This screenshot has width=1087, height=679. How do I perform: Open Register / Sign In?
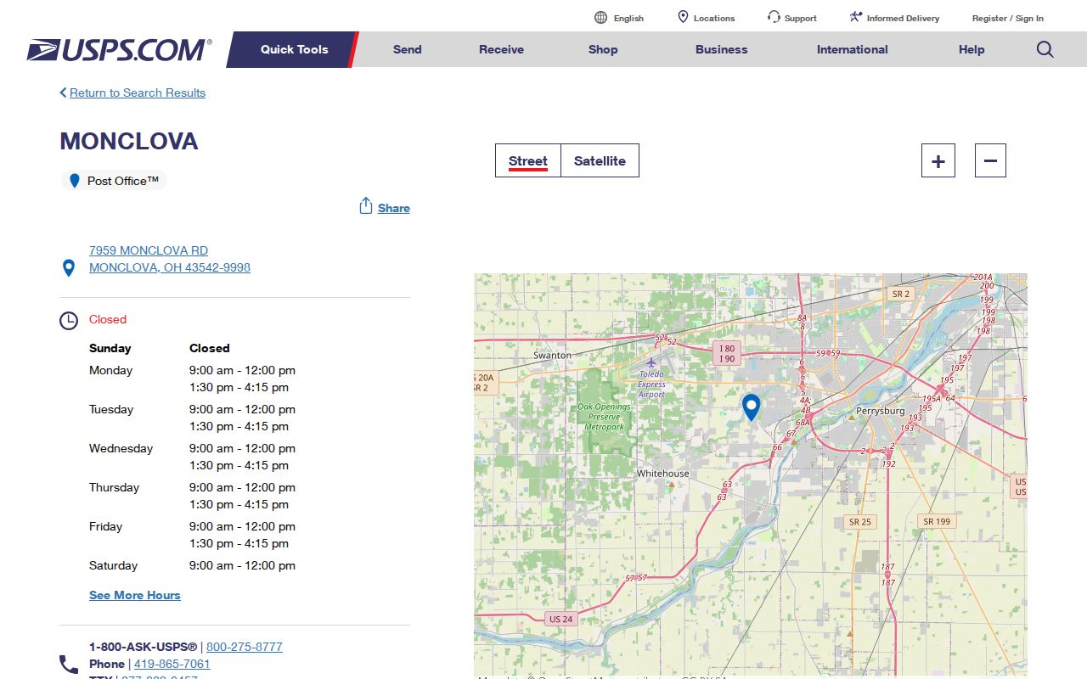click(x=1008, y=18)
